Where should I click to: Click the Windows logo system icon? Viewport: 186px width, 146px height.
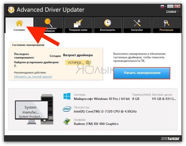click(67, 96)
